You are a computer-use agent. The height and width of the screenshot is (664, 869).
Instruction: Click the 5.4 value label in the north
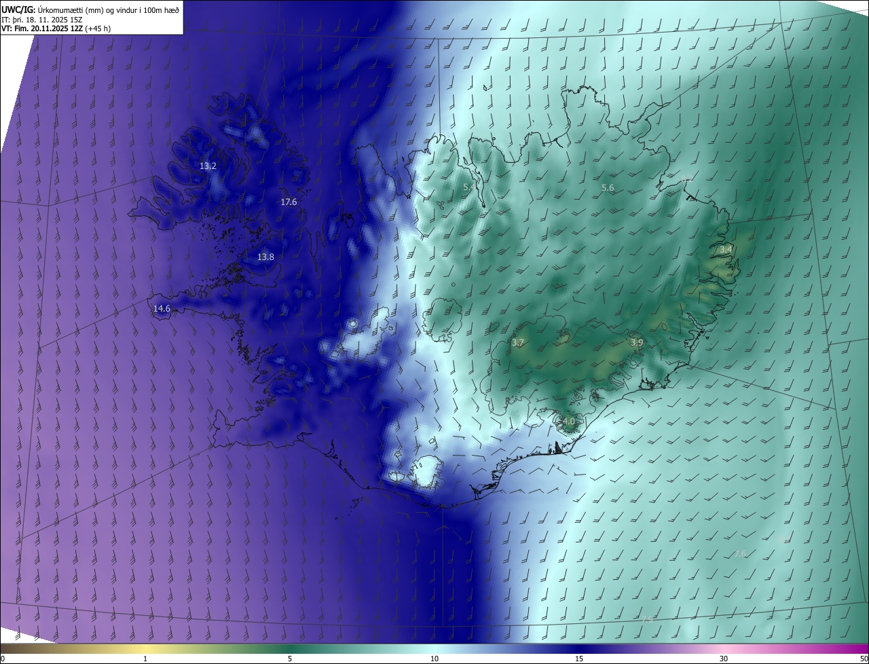[x=468, y=187]
